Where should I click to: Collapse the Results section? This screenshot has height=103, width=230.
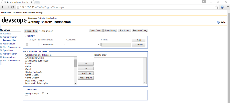pos(26,90)
